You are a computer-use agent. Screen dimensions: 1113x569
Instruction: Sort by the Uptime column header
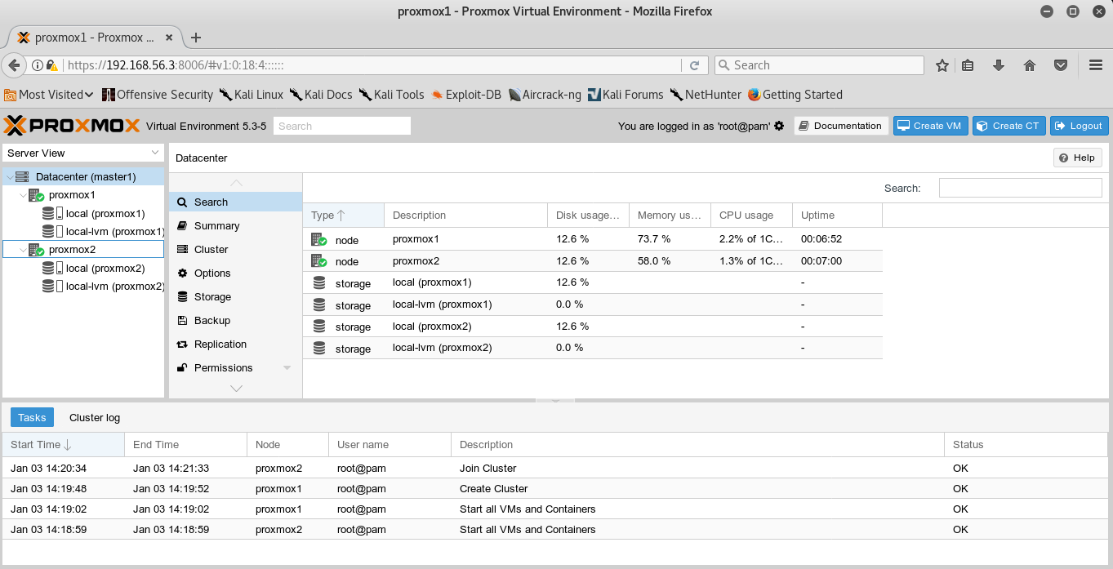pyautogui.click(x=837, y=216)
